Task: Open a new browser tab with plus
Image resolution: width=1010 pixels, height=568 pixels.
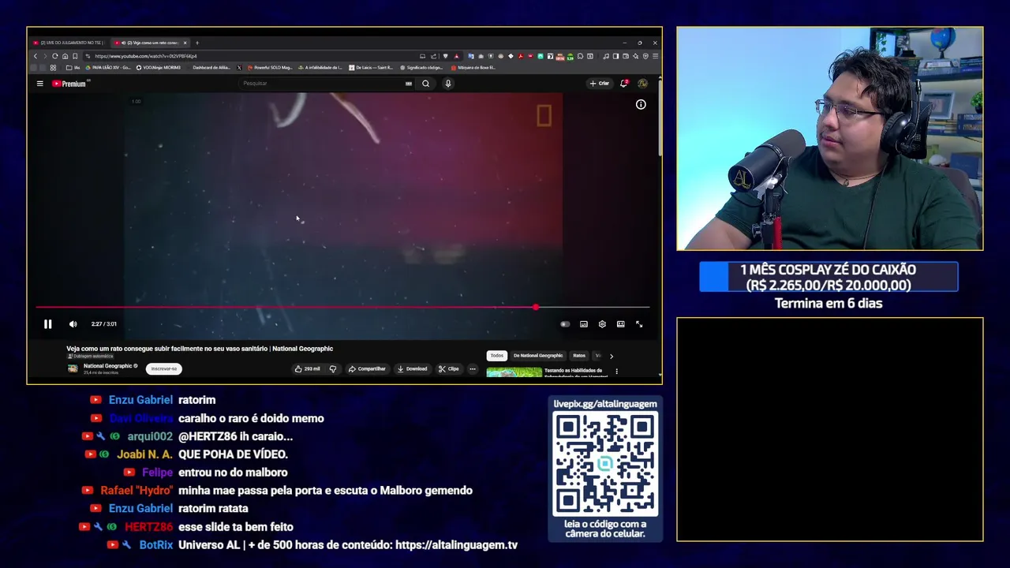Action: [197, 43]
